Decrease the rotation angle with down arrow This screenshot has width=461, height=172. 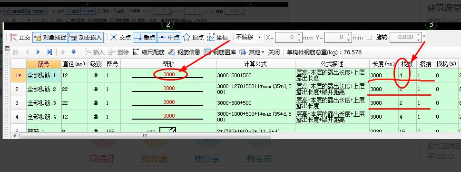pos(419,40)
